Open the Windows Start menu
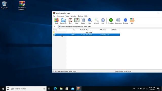The image size is (162, 91). (x=3, y=89)
